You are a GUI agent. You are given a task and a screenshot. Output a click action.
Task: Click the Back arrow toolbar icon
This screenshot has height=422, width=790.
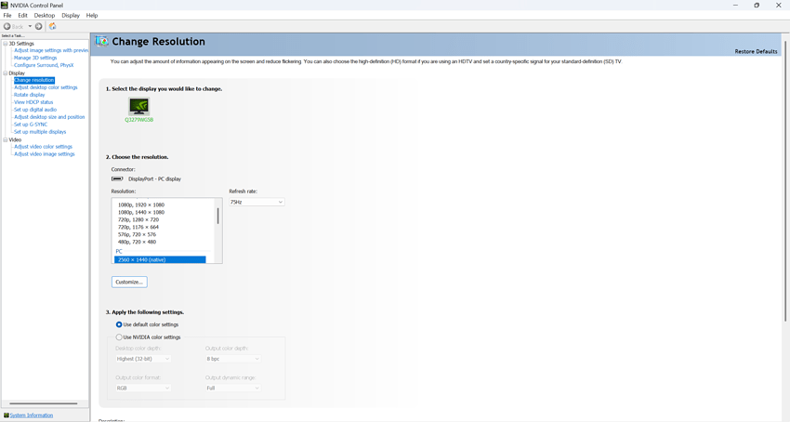(x=7, y=26)
